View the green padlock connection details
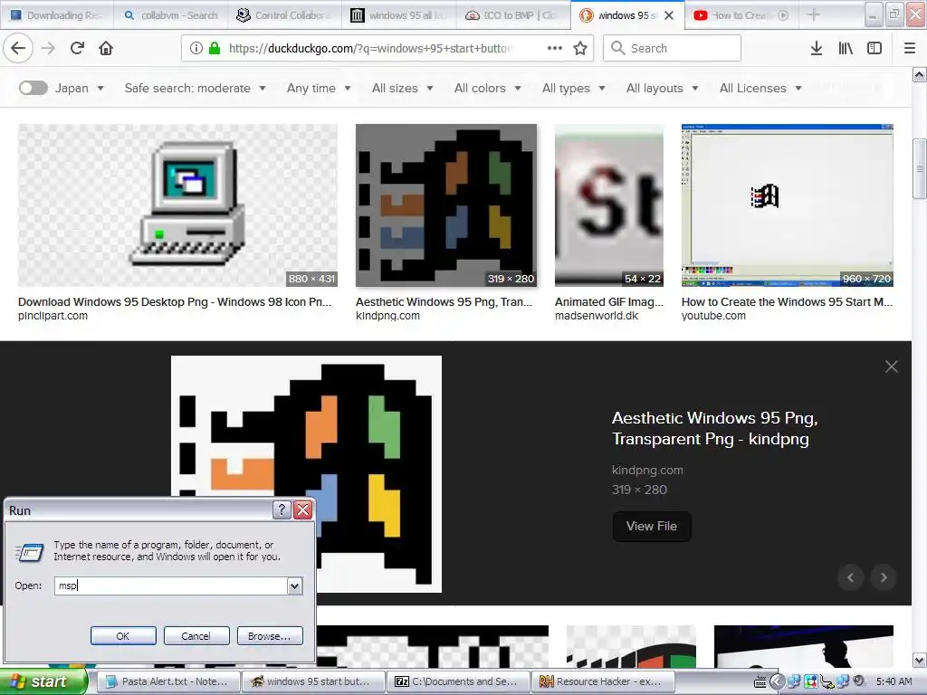Screen dimensions: 927x695 [x=215, y=48]
